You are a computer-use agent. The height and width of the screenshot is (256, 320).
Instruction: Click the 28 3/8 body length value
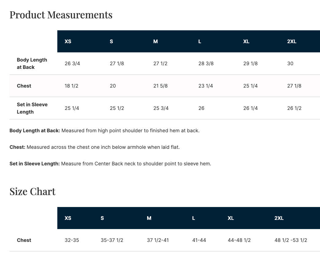tap(206, 63)
